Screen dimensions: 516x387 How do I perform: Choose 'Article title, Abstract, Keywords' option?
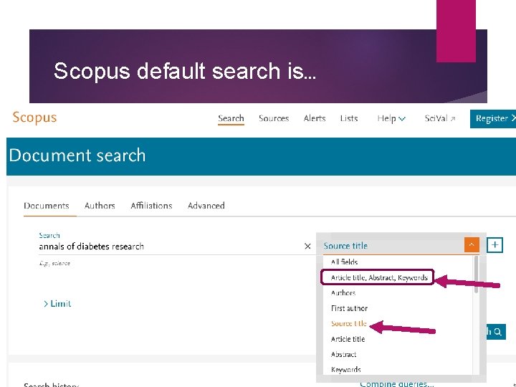[x=378, y=277]
